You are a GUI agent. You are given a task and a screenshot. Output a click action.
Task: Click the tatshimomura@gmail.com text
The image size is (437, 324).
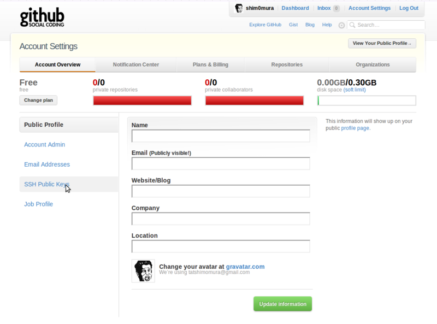[219, 273]
